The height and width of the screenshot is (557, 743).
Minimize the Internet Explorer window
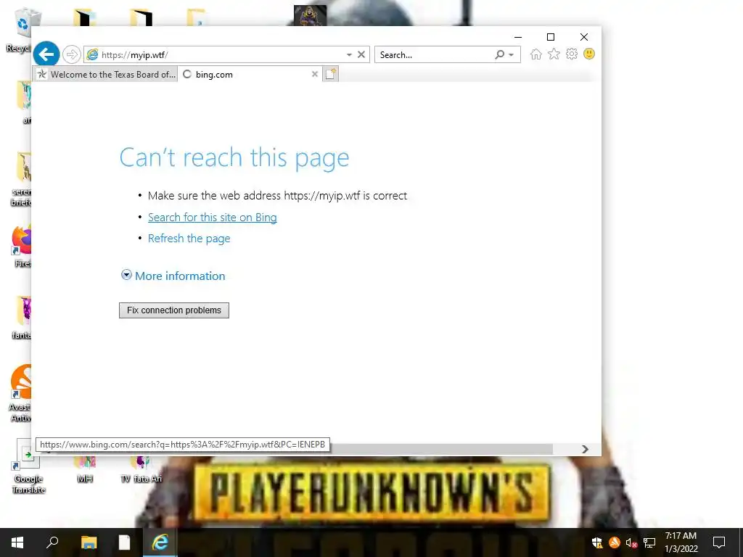click(x=518, y=37)
